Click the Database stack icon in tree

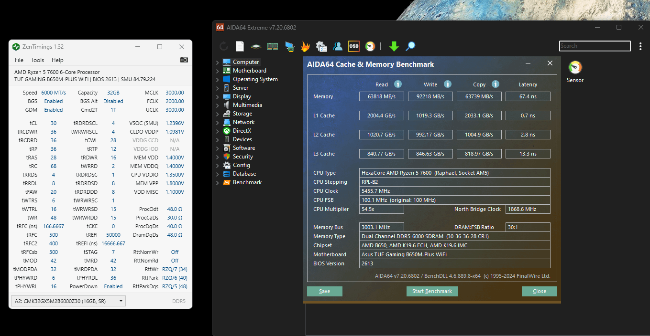pos(227,174)
